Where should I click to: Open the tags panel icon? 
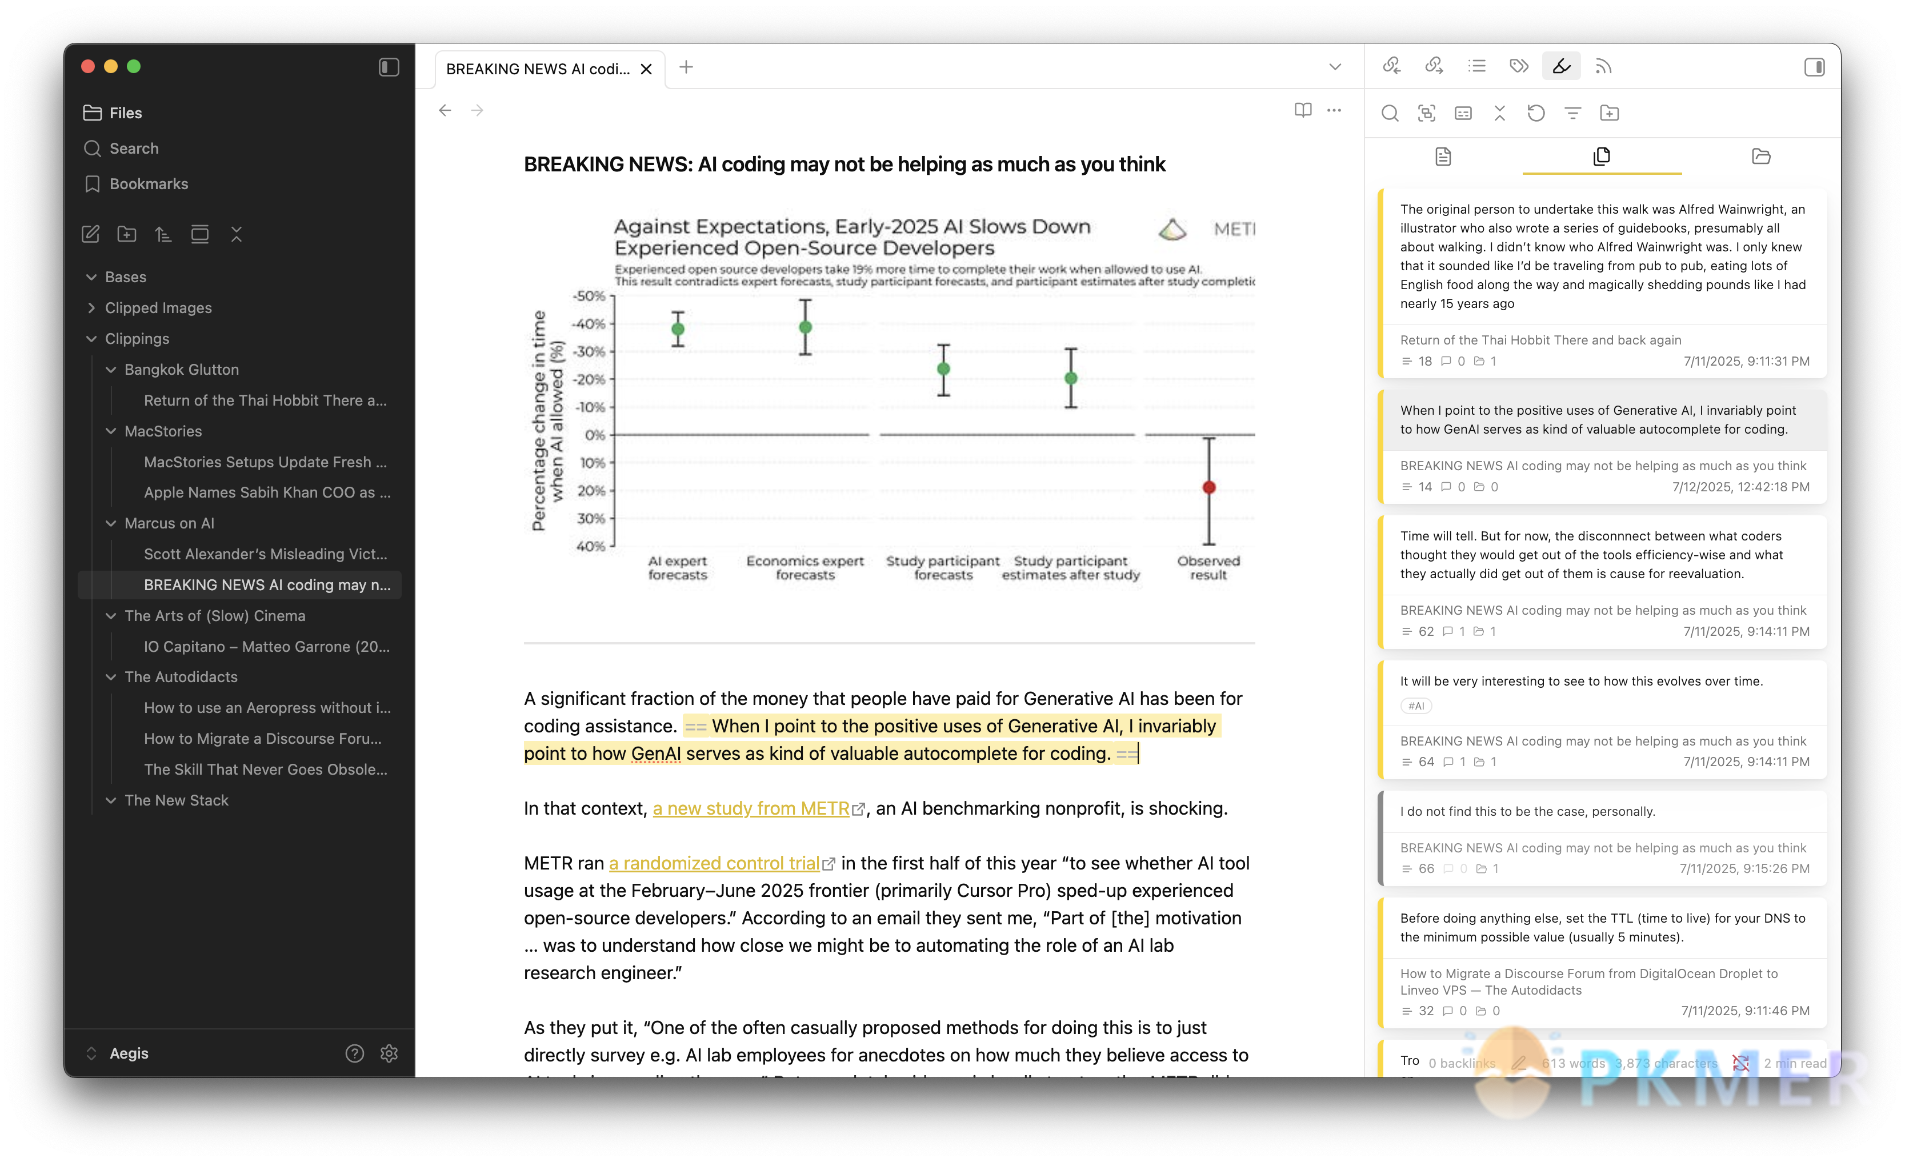1519,67
